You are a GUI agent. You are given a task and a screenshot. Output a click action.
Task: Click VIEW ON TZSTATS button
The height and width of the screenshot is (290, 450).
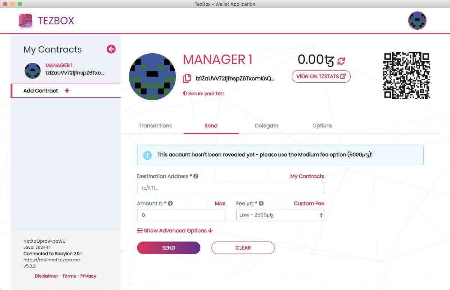coord(321,76)
